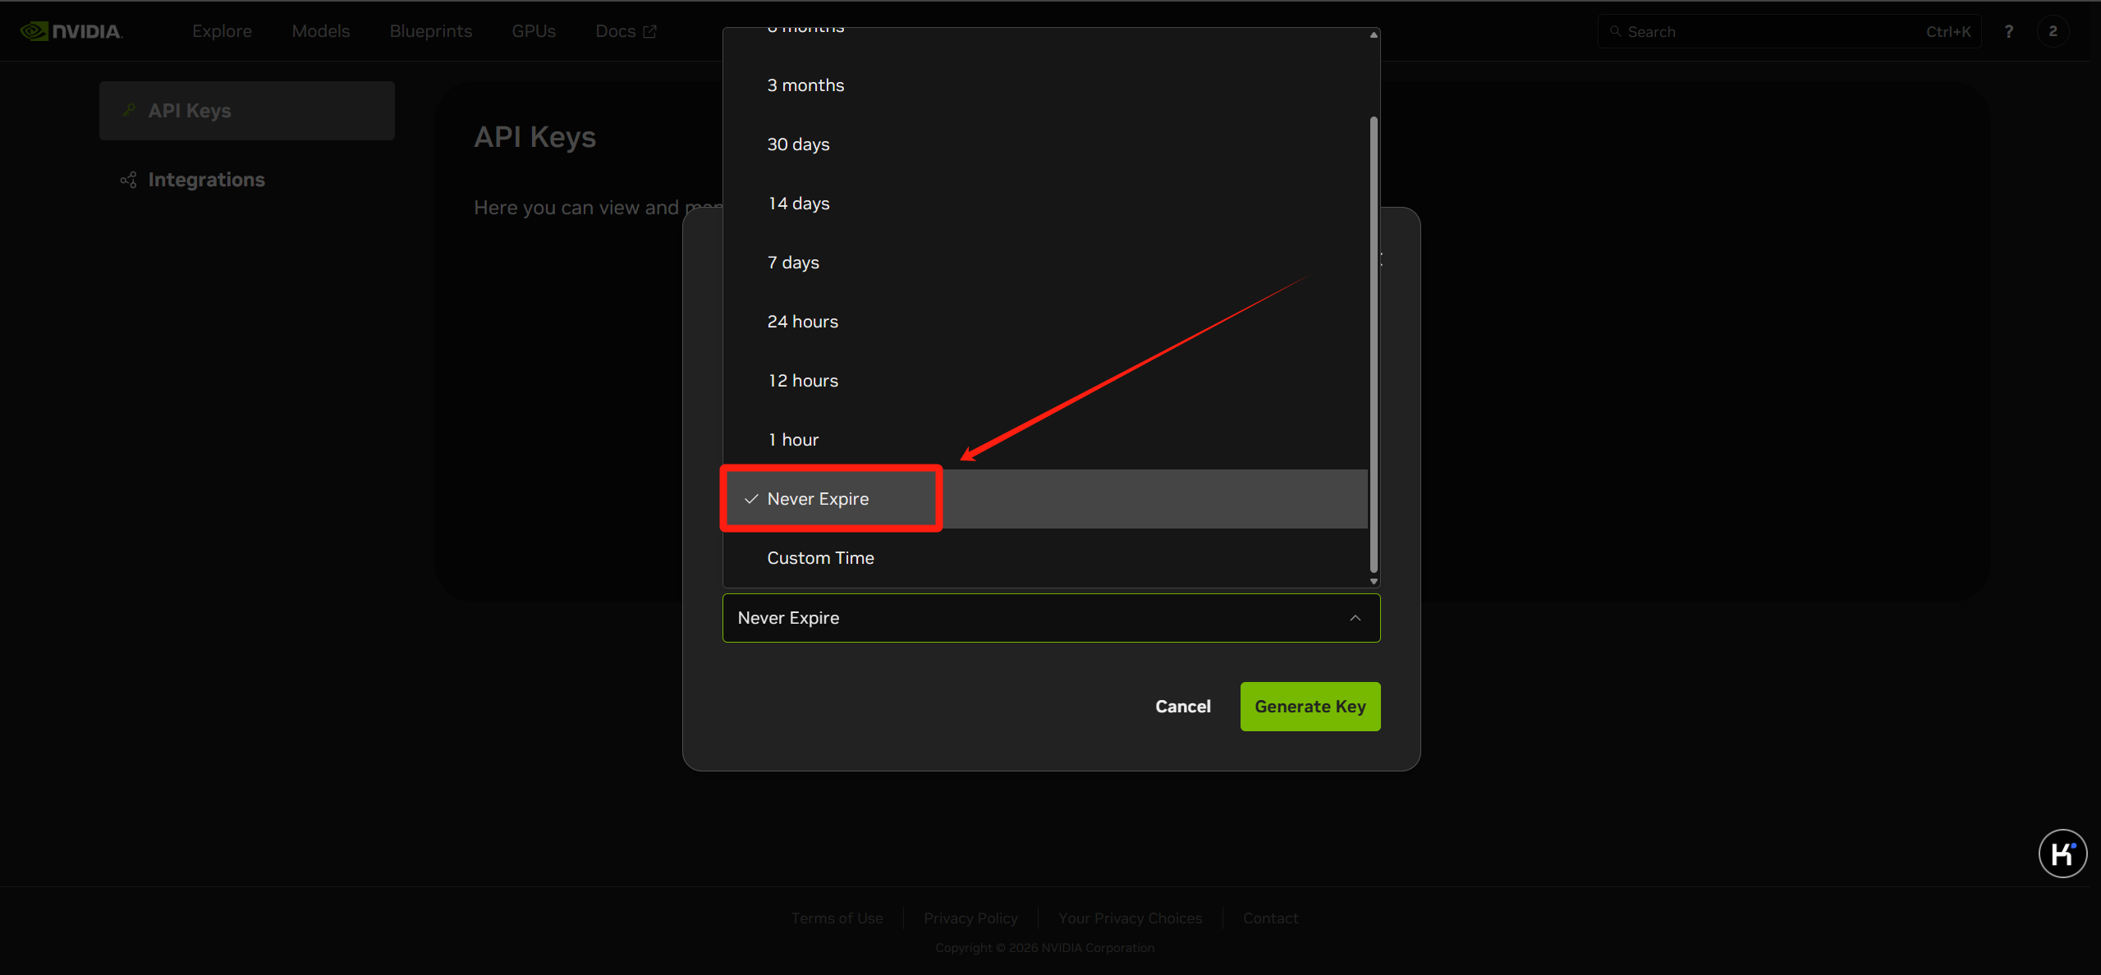Viewport: 2101px width, 975px height.
Task: Open the user account avatar
Action: coord(2053,31)
